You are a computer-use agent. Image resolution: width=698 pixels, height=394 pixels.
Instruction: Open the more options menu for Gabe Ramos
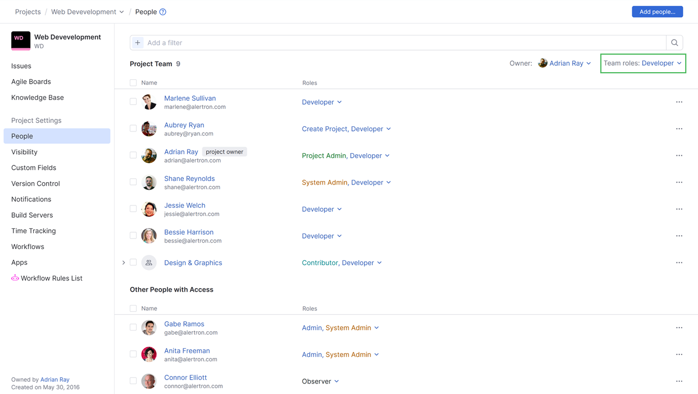click(679, 327)
